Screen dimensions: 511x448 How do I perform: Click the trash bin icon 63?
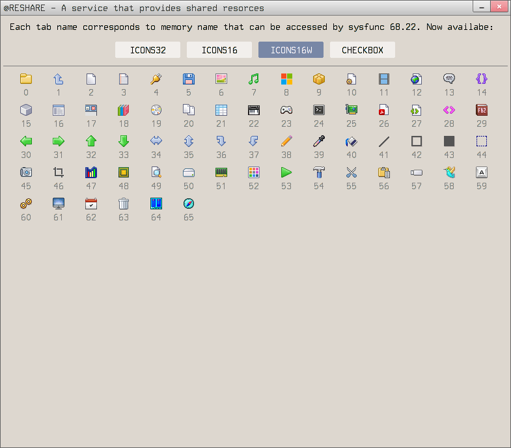(x=124, y=204)
